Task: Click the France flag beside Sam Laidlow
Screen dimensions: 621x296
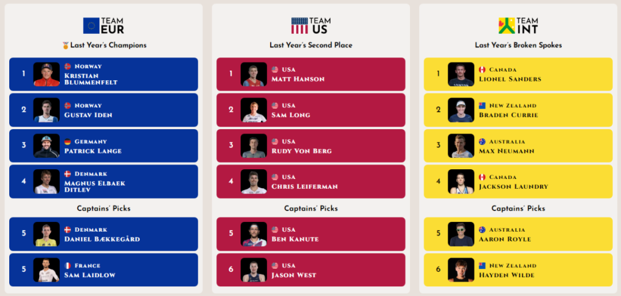Action: pos(68,266)
